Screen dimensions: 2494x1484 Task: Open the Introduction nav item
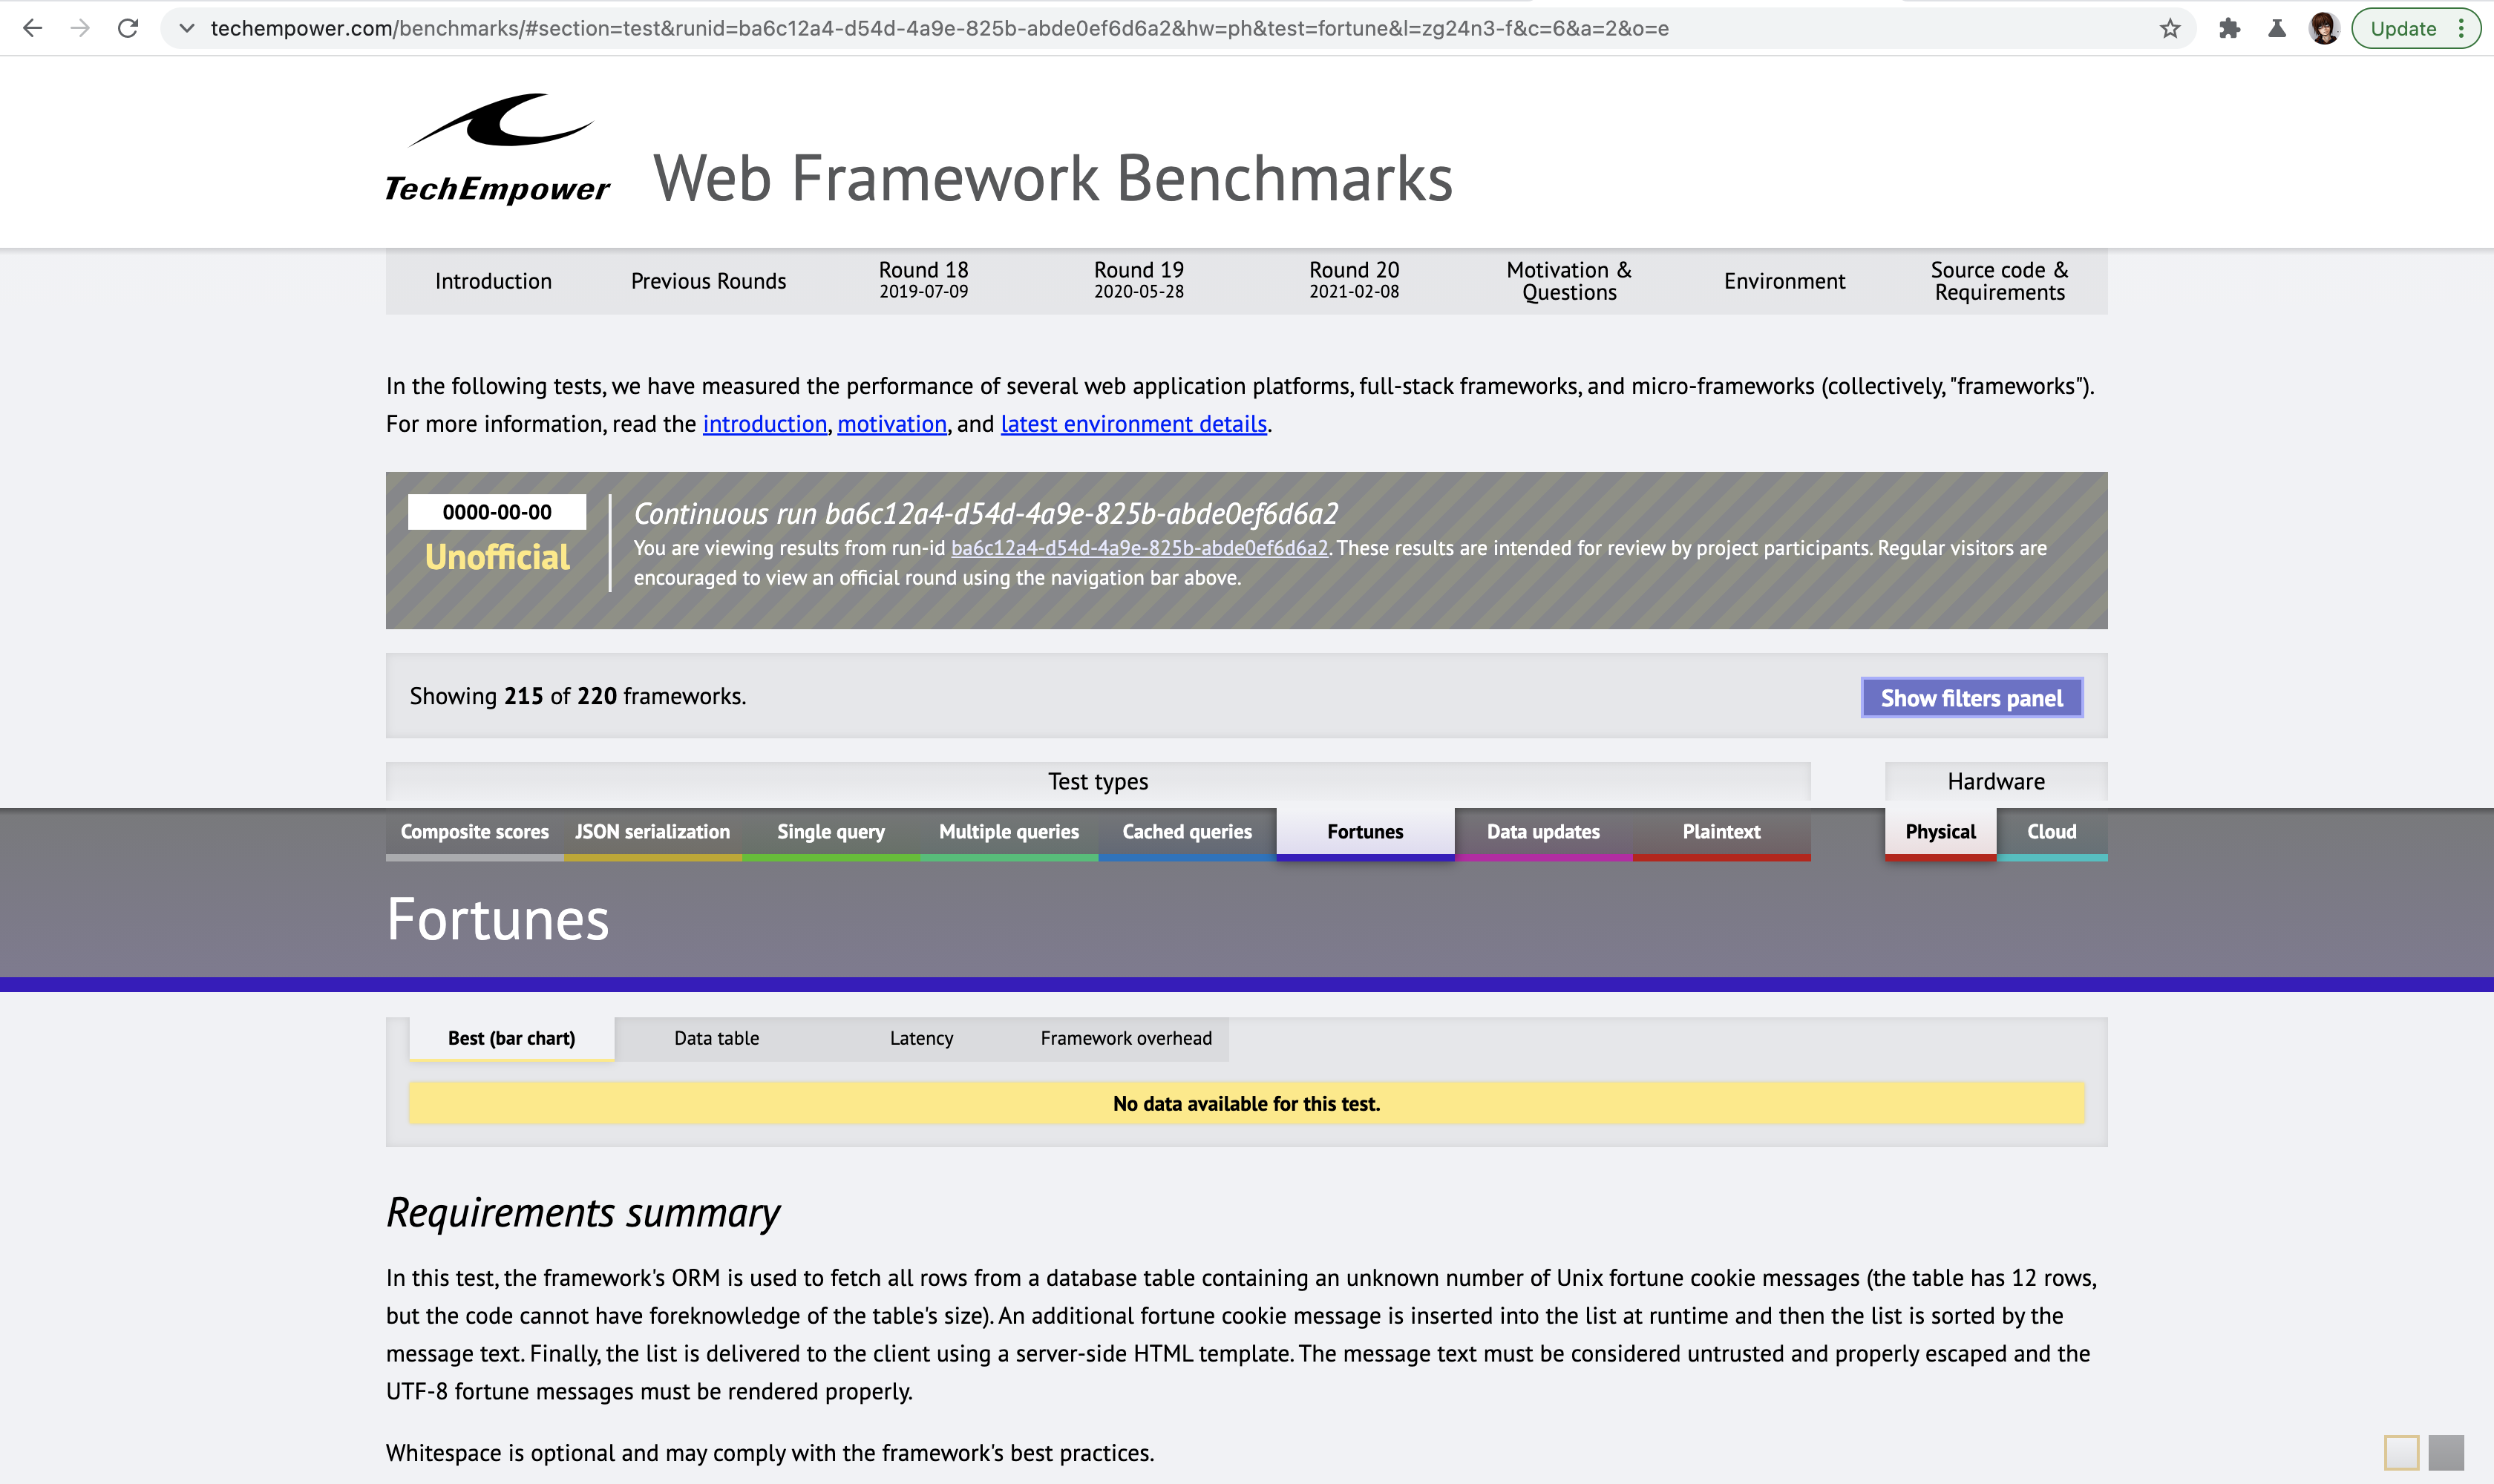point(493,281)
